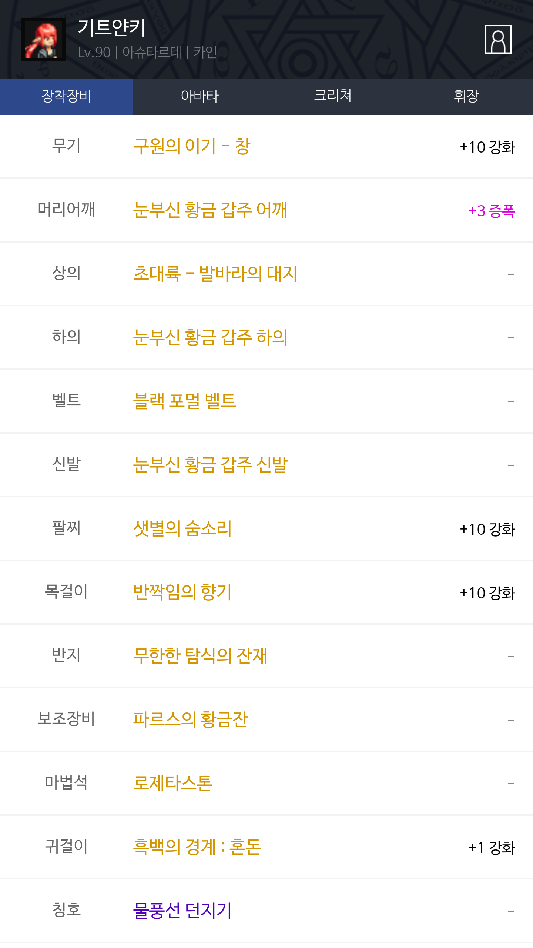The width and height of the screenshot is (533, 948).
Task: Open bracelet item 샛별의 숨소리
Action: click(182, 529)
